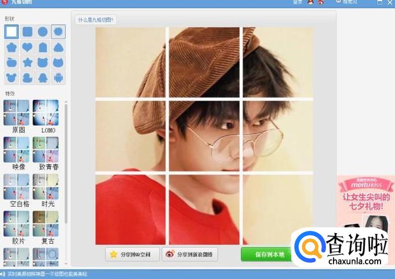
Task: Select the heart shape icon
Action: tap(27, 47)
